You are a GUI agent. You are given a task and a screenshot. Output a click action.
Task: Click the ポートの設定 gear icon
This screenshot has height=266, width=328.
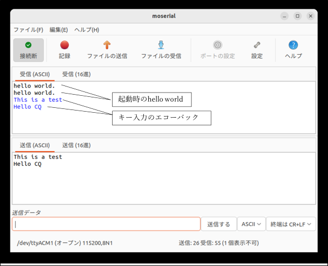pos(218,45)
